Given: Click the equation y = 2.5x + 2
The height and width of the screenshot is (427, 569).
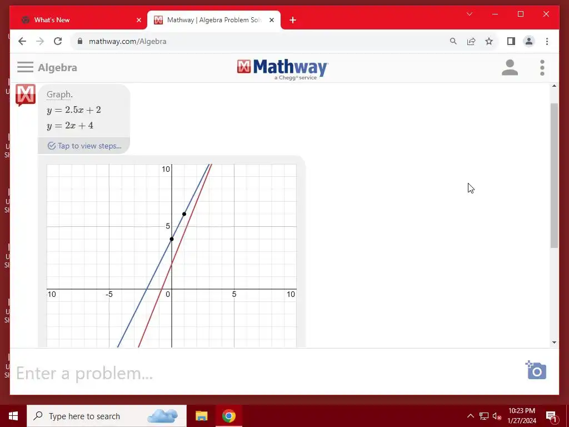Looking at the screenshot, I should pyautogui.click(x=74, y=110).
